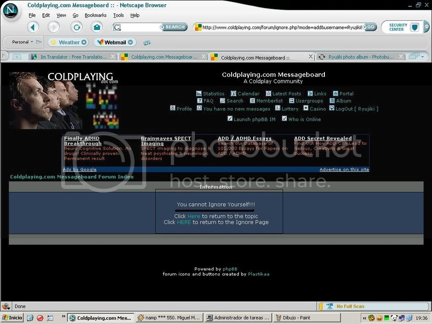Click the Album icon

click(332, 101)
